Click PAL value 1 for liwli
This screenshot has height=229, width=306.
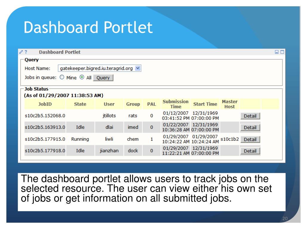(152, 139)
